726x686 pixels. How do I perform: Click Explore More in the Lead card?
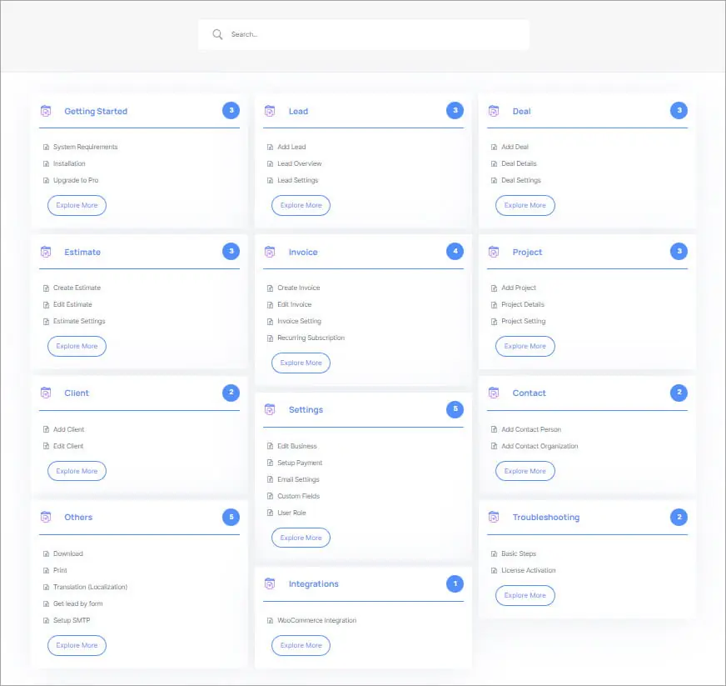tap(301, 205)
